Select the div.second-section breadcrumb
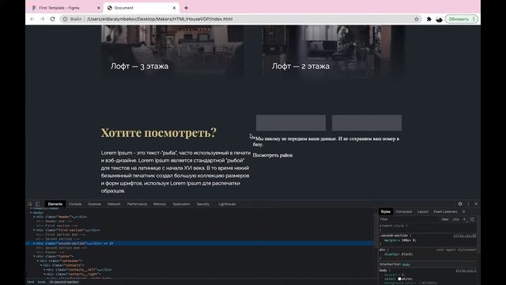Image resolution: width=506 pixels, height=285 pixels. point(64,282)
